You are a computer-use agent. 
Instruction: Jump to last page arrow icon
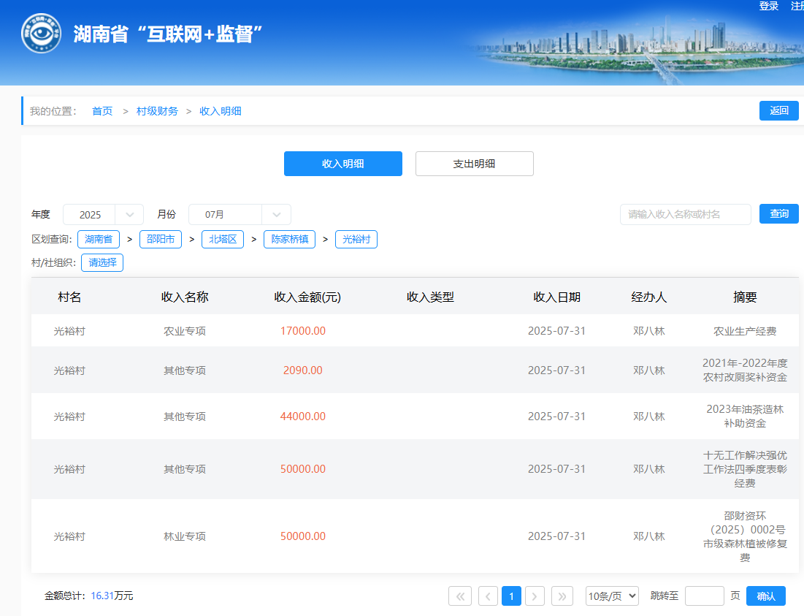(562, 596)
